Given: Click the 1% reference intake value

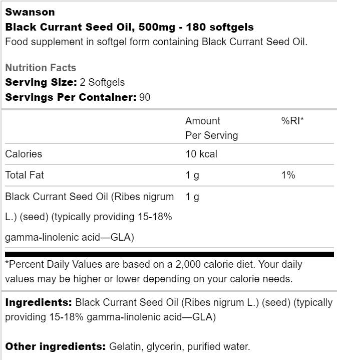Looking at the screenshot, I should pos(288,175).
